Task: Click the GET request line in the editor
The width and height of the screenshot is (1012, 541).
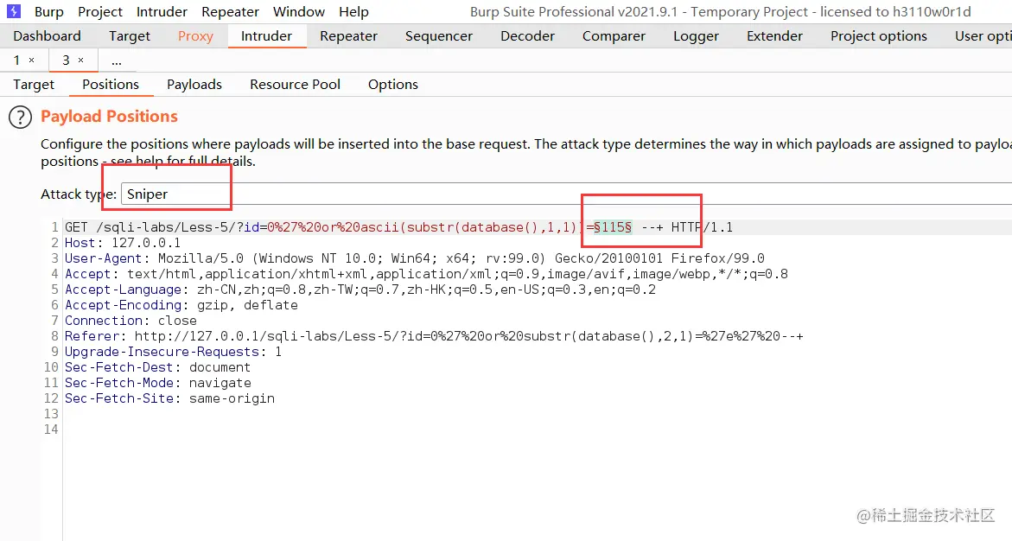Action: pyautogui.click(x=399, y=227)
